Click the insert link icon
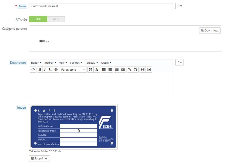Image resolution: width=226 pixels, height=165 pixels. point(130,70)
